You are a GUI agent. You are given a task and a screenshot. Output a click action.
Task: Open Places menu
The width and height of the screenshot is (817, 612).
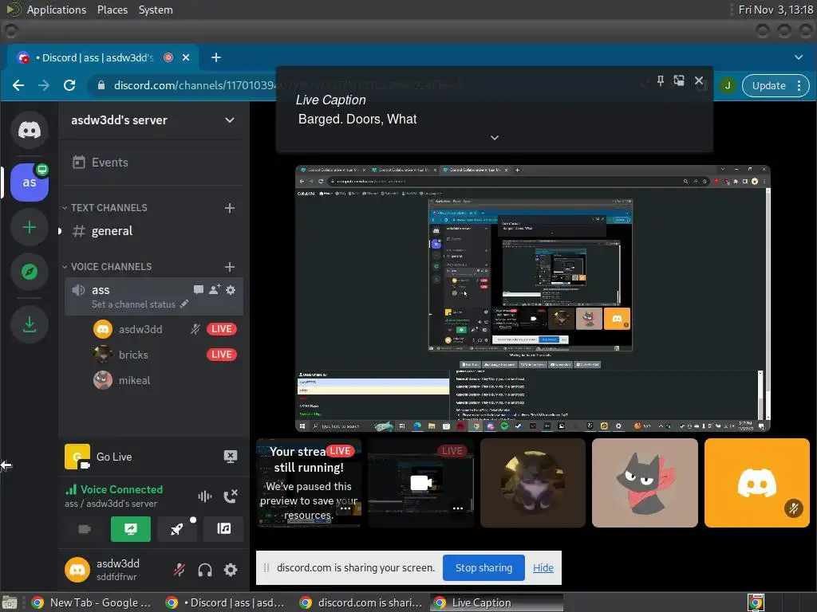112,10
